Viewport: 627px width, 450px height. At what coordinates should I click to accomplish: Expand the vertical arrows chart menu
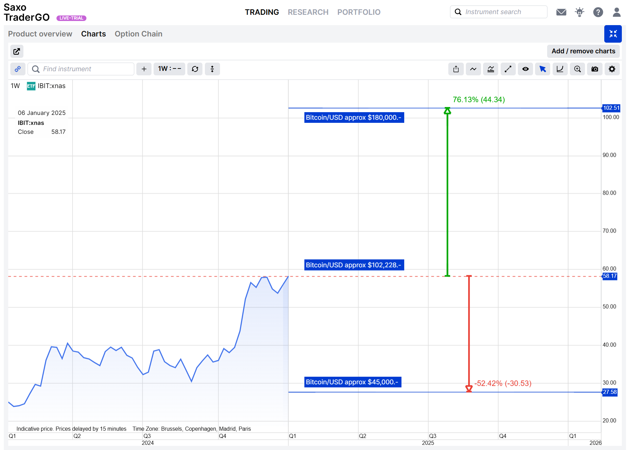tap(212, 69)
